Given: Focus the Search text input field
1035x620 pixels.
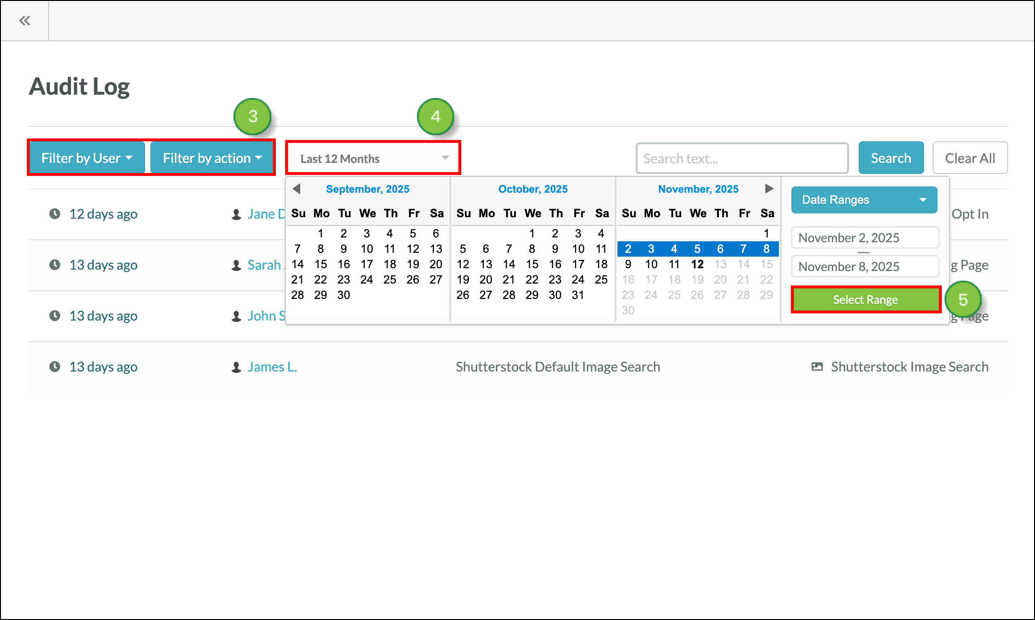Looking at the screenshot, I should click(x=741, y=158).
